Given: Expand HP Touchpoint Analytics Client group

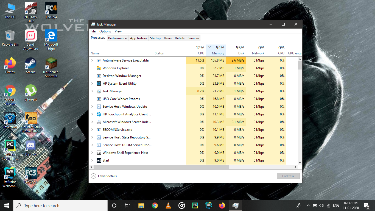Looking at the screenshot, I should click(92, 114).
